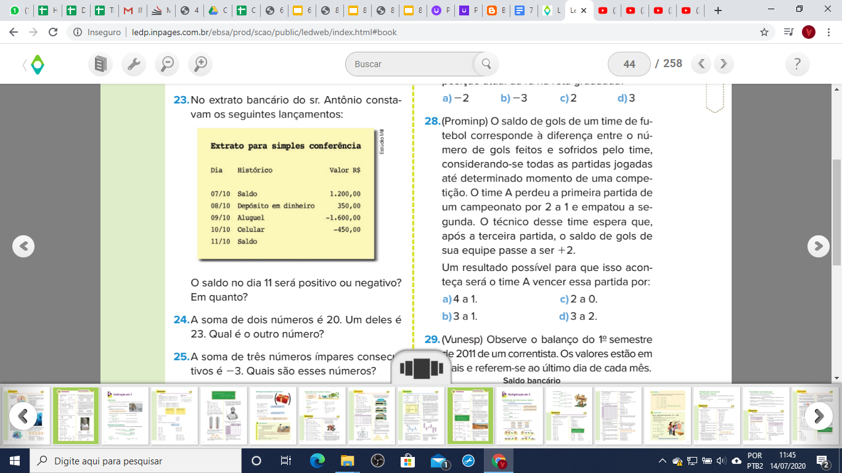Image resolution: width=842 pixels, height=473 pixels.
Task: Select answer option 'b) 3 a 1.'
Action: point(460,317)
